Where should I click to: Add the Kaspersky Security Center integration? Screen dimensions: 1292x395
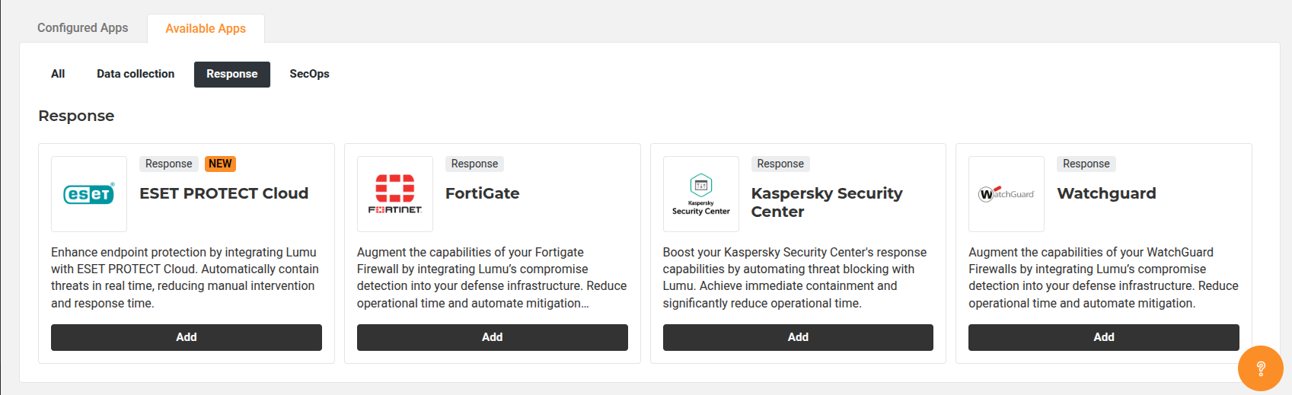click(798, 337)
